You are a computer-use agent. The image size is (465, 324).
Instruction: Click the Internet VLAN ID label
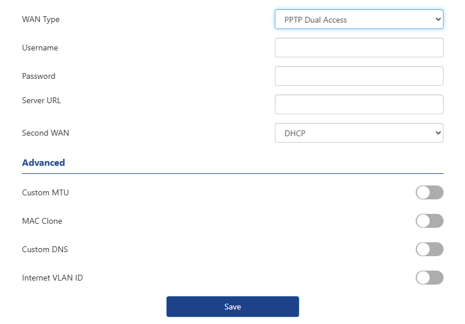[x=52, y=278]
